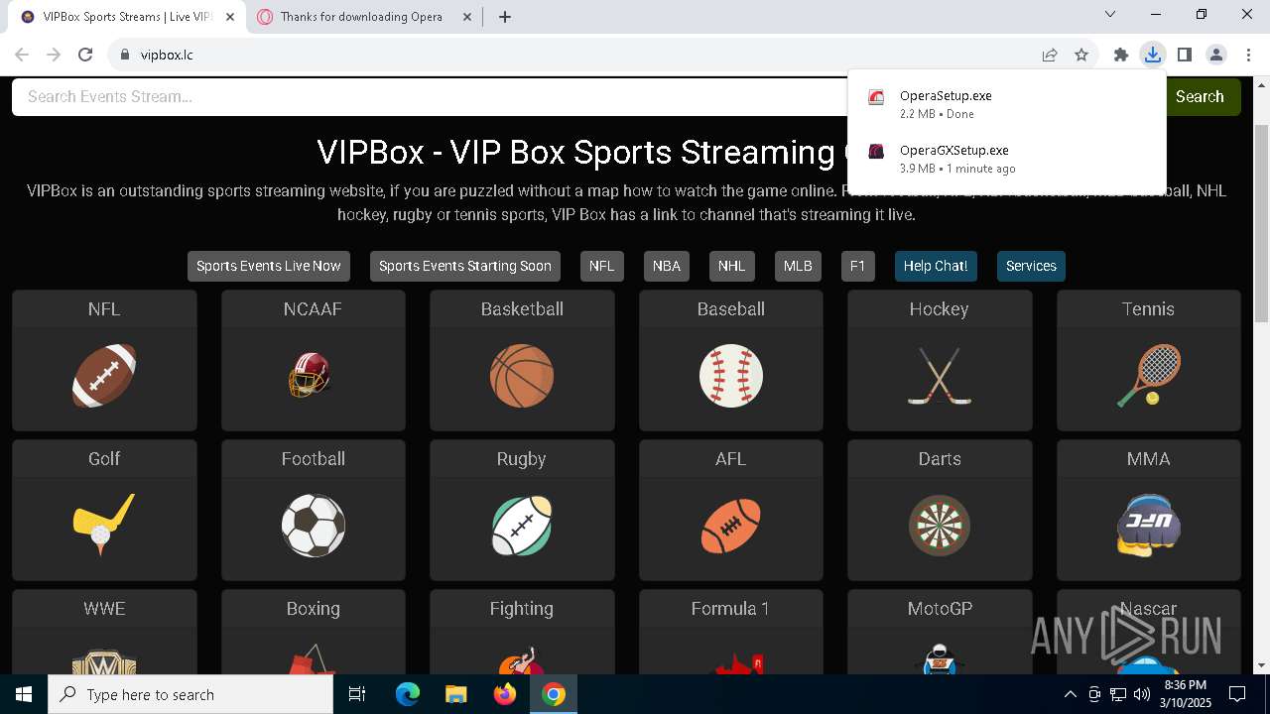This screenshot has width=1270, height=714.
Task: Select the NHL quick link button
Action: coord(731,266)
